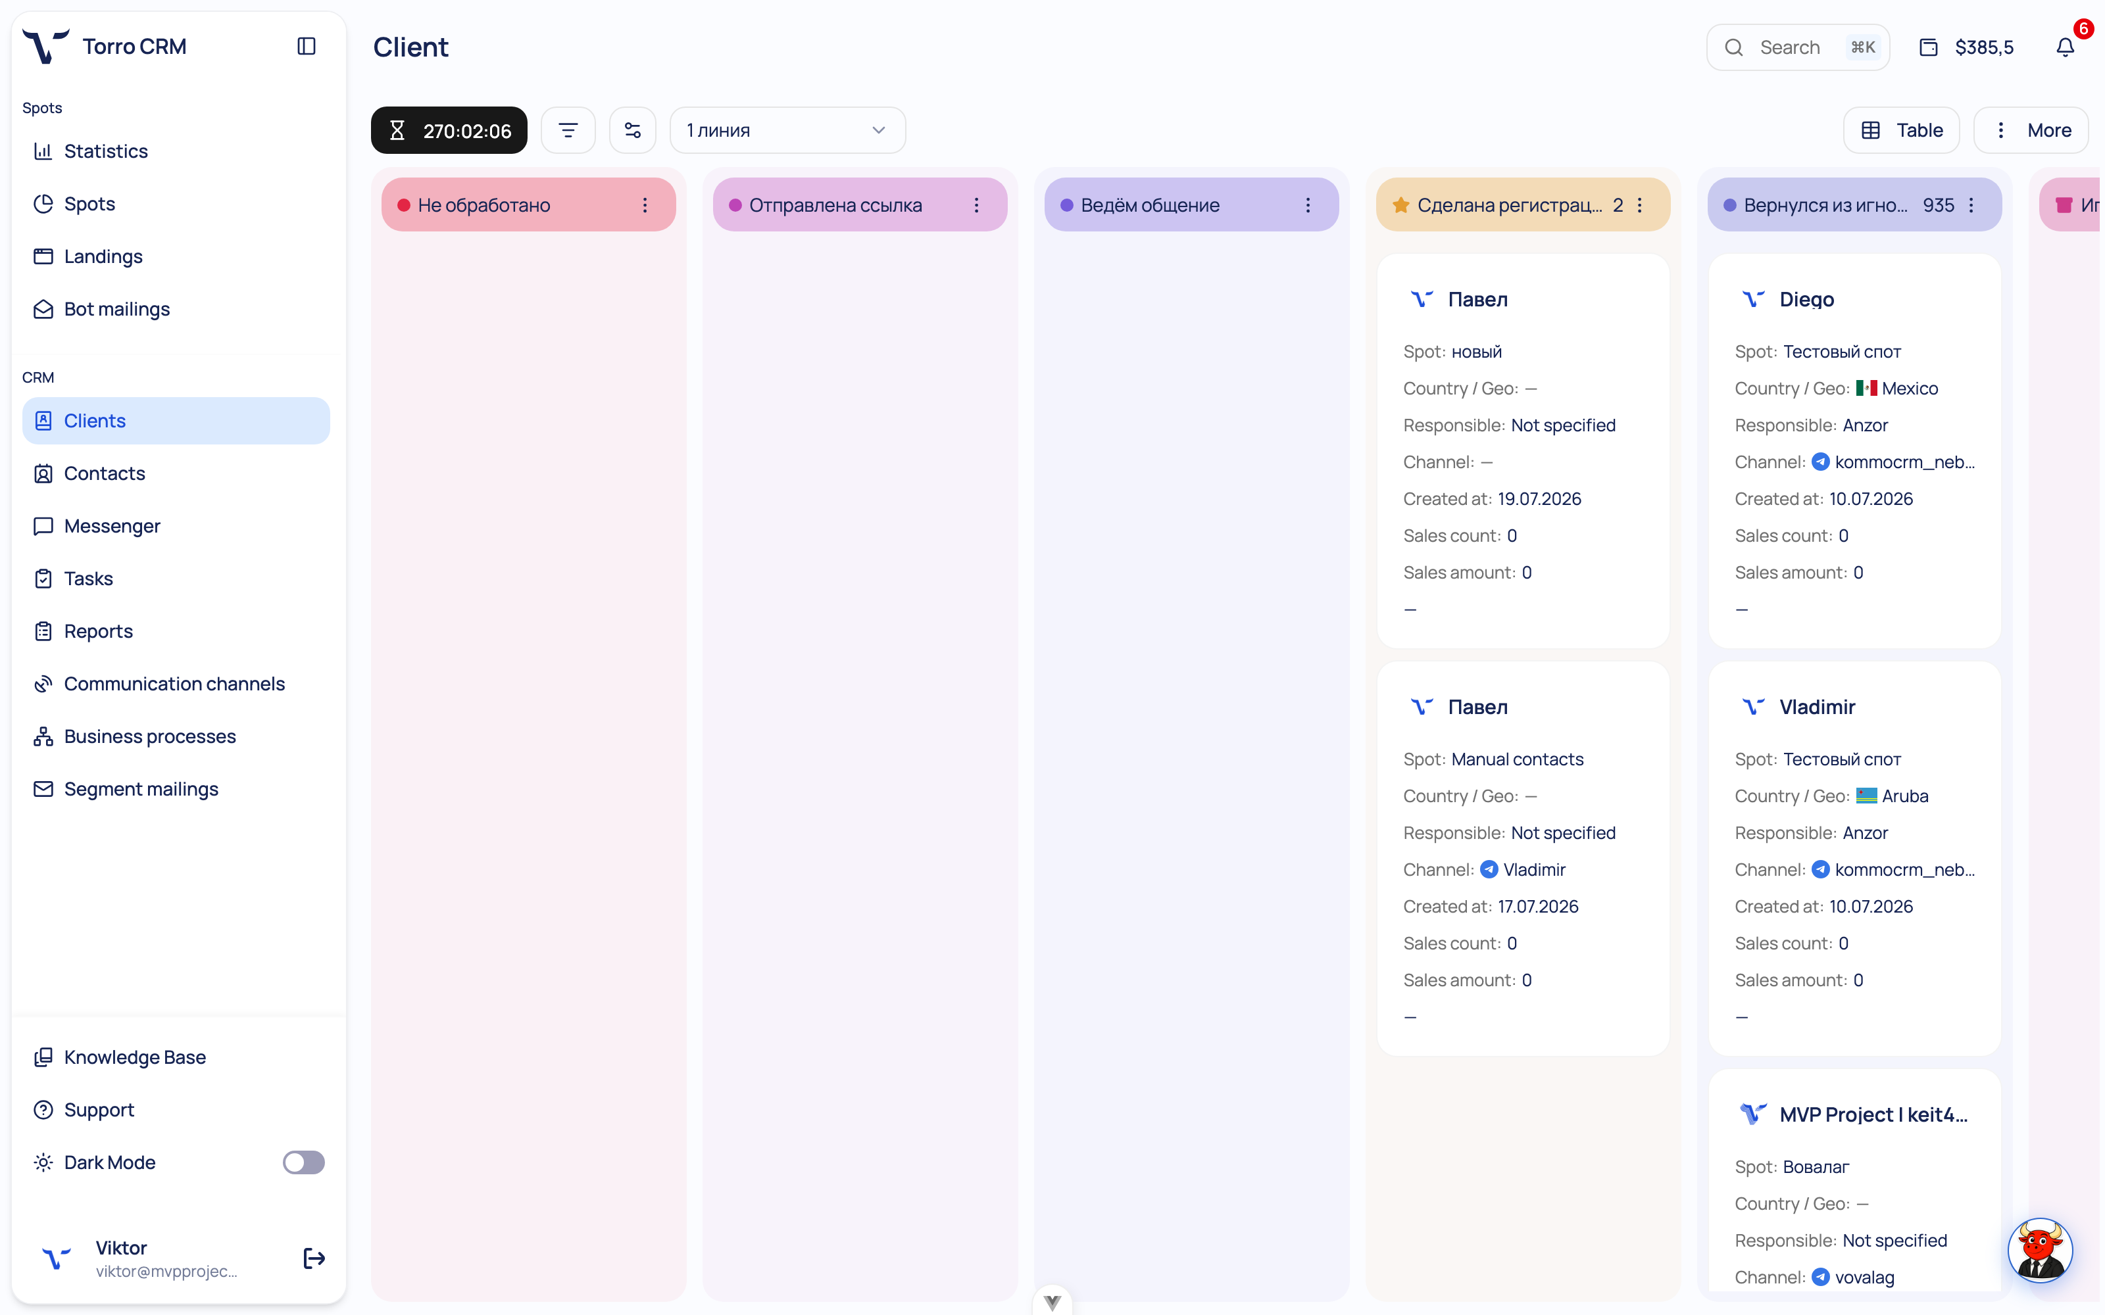Go to Tasks page
This screenshot has height=1315, width=2105.
(x=176, y=579)
